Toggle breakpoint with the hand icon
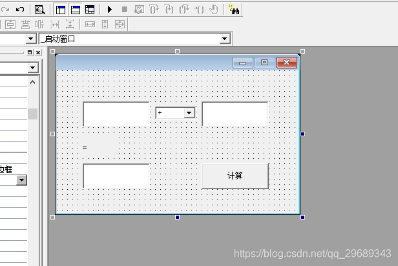This screenshot has width=398, height=266. 214,10
